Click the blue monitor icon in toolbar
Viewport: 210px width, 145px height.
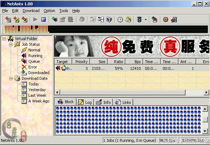tap(109, 19)
